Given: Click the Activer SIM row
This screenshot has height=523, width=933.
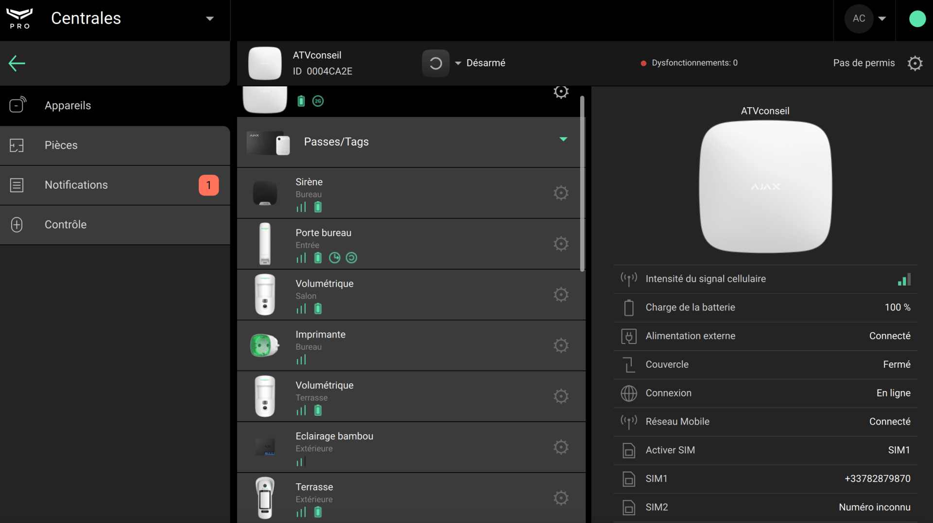Looking at the screenshot, I should (765, 451).
